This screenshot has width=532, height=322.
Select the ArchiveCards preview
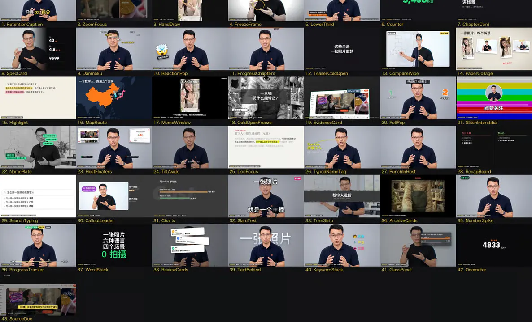[418, 196]
